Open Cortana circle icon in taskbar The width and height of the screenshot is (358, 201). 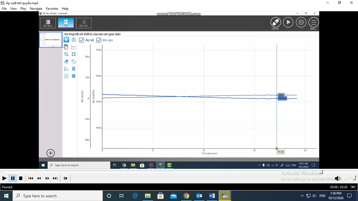coord(109,196)
